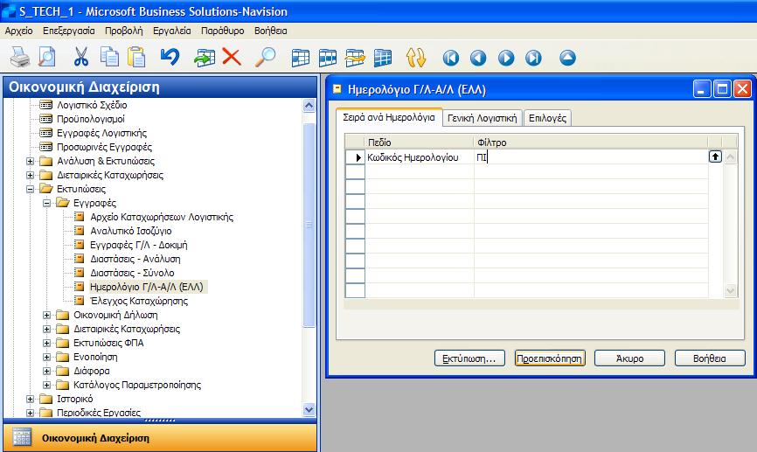Expand the Κατάλογος Παραμετροποίησης folder
Viewport: 757px width, 452px height.
47,385
